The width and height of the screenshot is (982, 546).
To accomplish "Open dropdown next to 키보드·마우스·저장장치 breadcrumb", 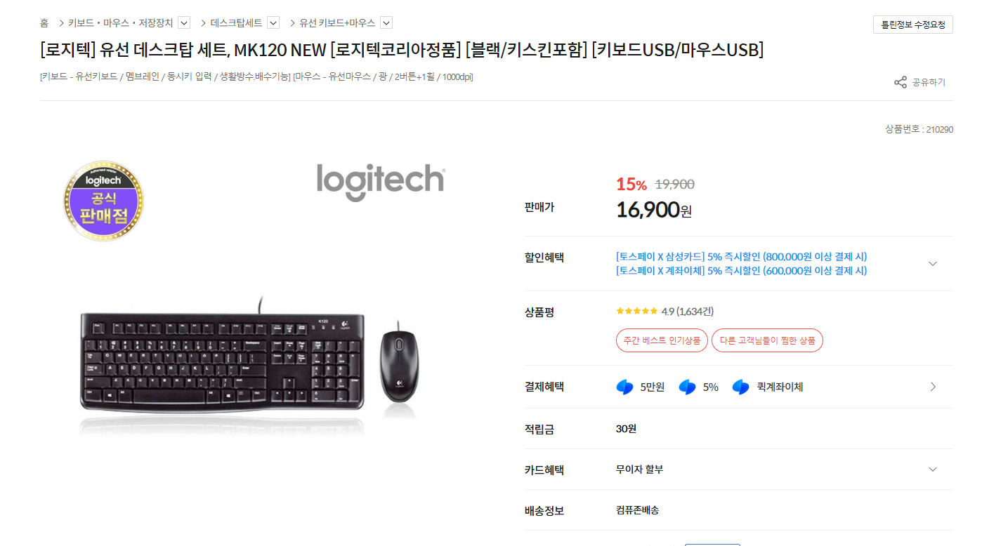I will point(184,22).
